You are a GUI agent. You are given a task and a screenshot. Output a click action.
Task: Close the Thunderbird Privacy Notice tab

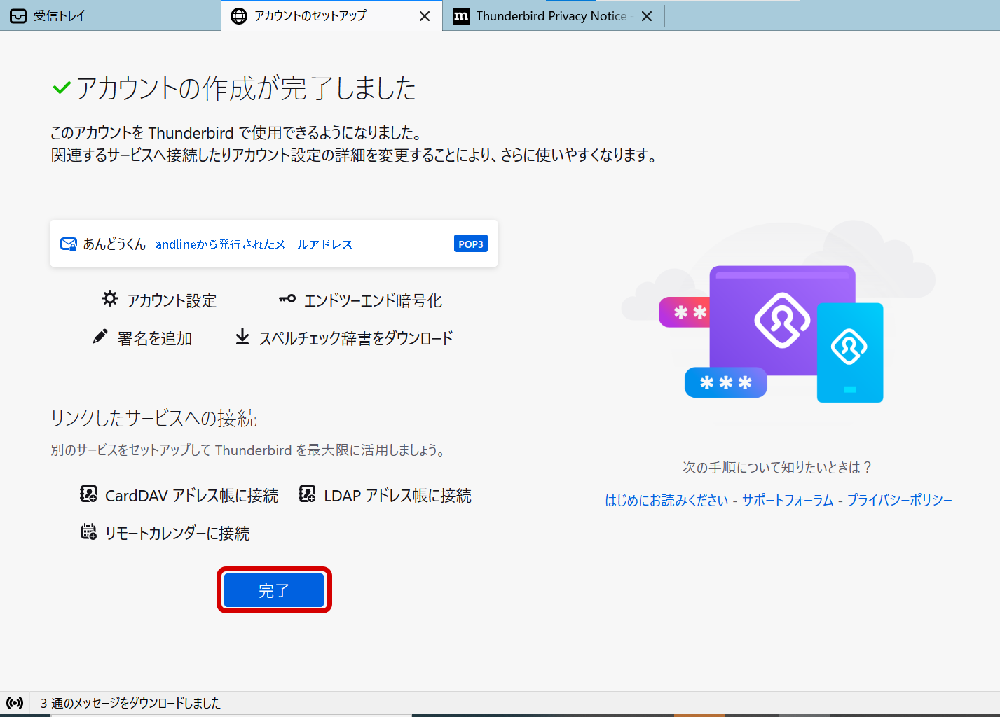[x=647, y=16]
